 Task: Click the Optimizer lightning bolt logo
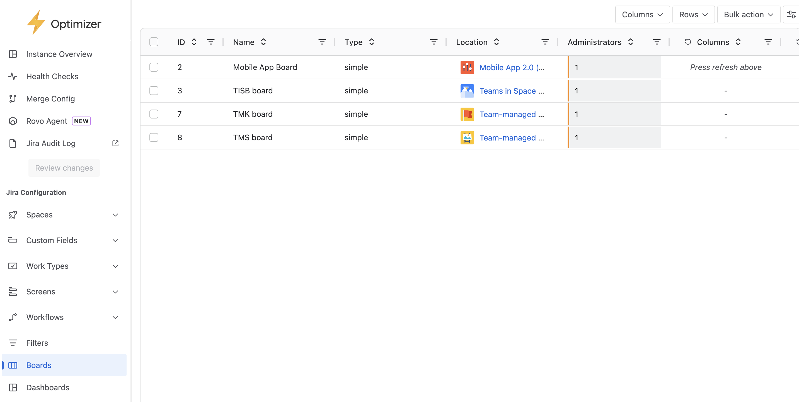tap(36, 23)
